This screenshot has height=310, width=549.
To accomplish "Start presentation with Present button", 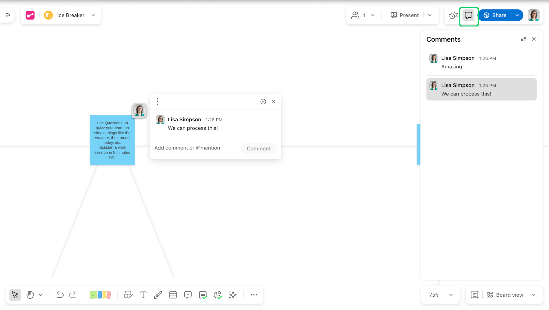I will point(405,15).
